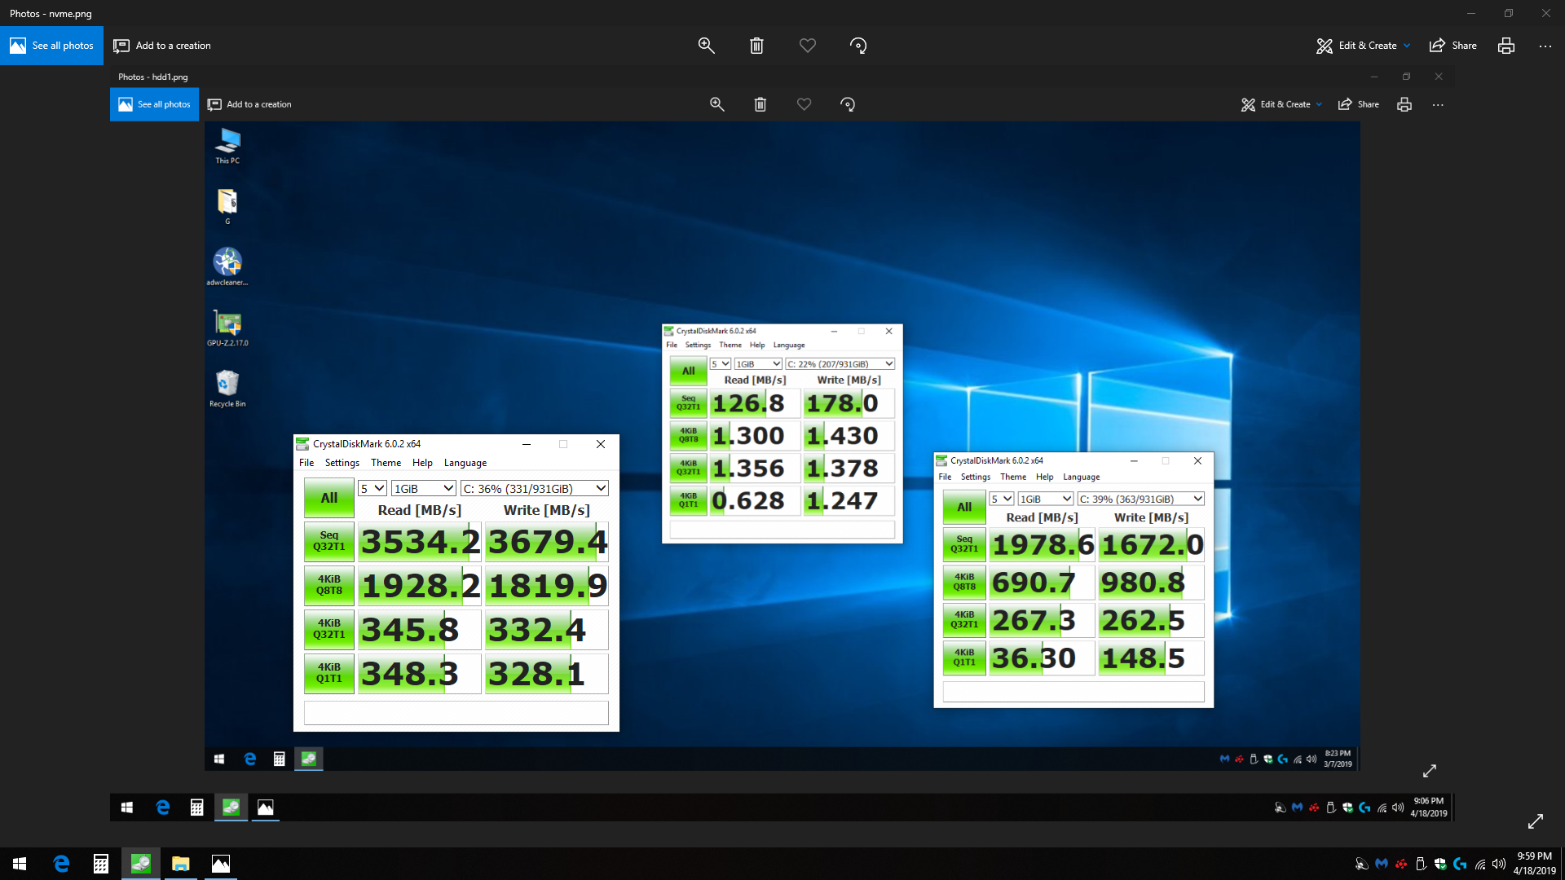Click the empty comment field in the 39% window

click(x=1073, y=692)
